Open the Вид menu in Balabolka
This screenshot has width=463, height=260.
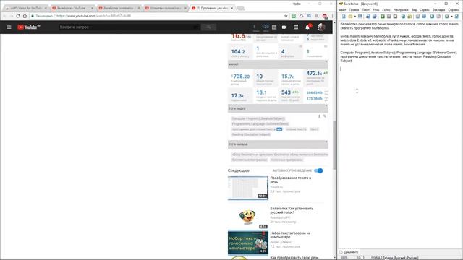[414, 9]
